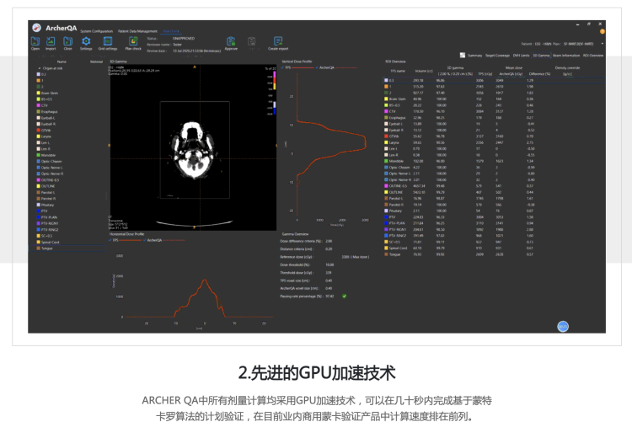Click the Density override column header
This screenshot has height=438, width=632.
coord(567,68)
